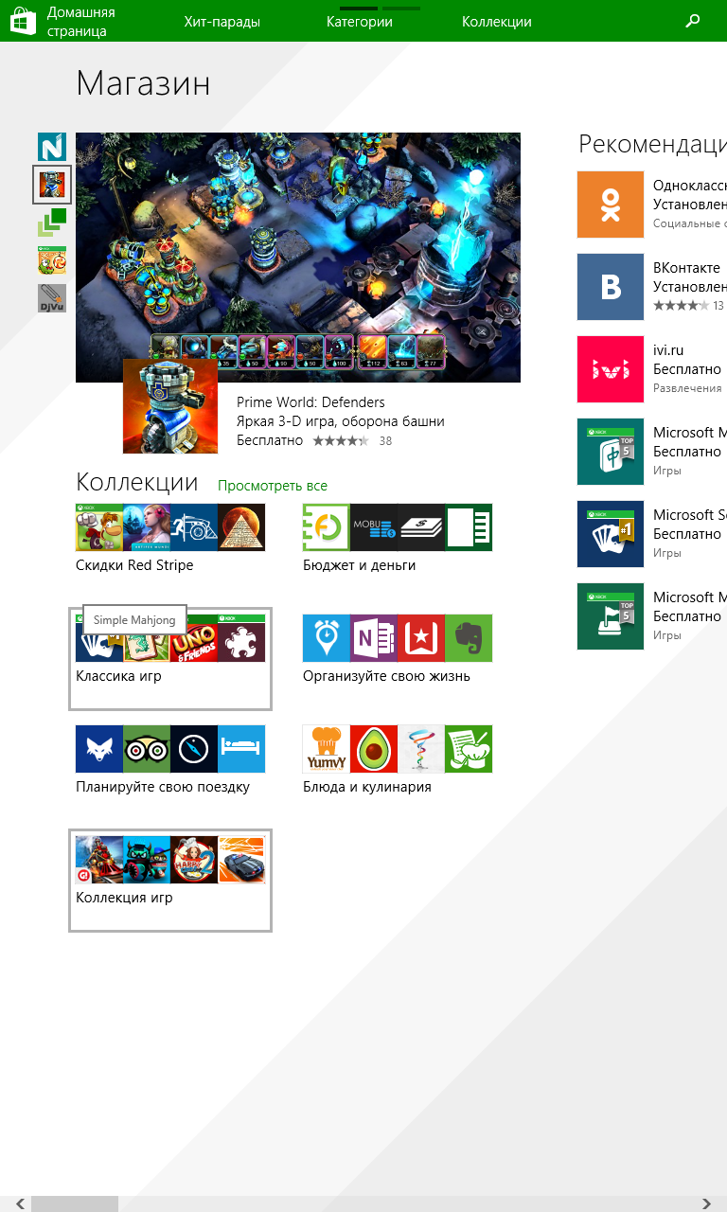
Task: Select the Prime World spotlight thumbnail
Action: pos(52,185)
